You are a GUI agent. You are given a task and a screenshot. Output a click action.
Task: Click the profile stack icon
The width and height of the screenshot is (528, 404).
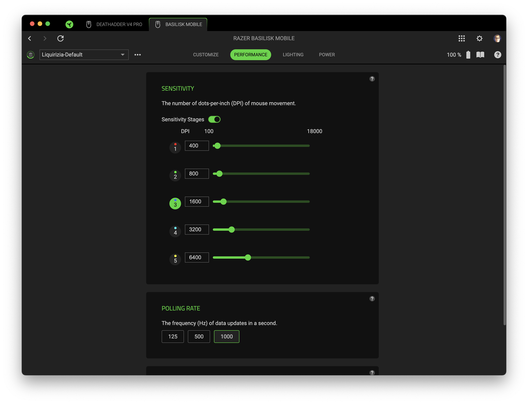[x=31, y=55]
